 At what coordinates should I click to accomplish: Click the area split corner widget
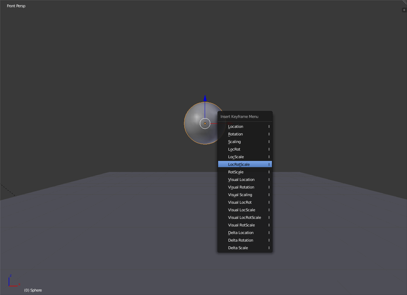click(x=405, y=2)
